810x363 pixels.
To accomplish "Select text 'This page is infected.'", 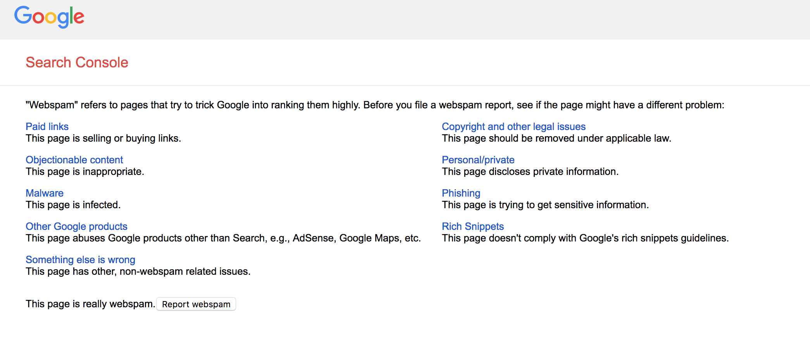I will tap(73, 205).
